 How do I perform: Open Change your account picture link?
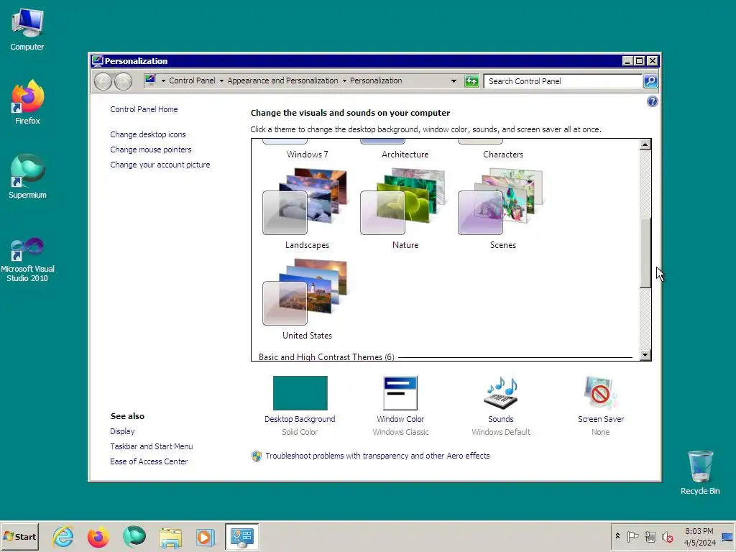tap(160, 165)
